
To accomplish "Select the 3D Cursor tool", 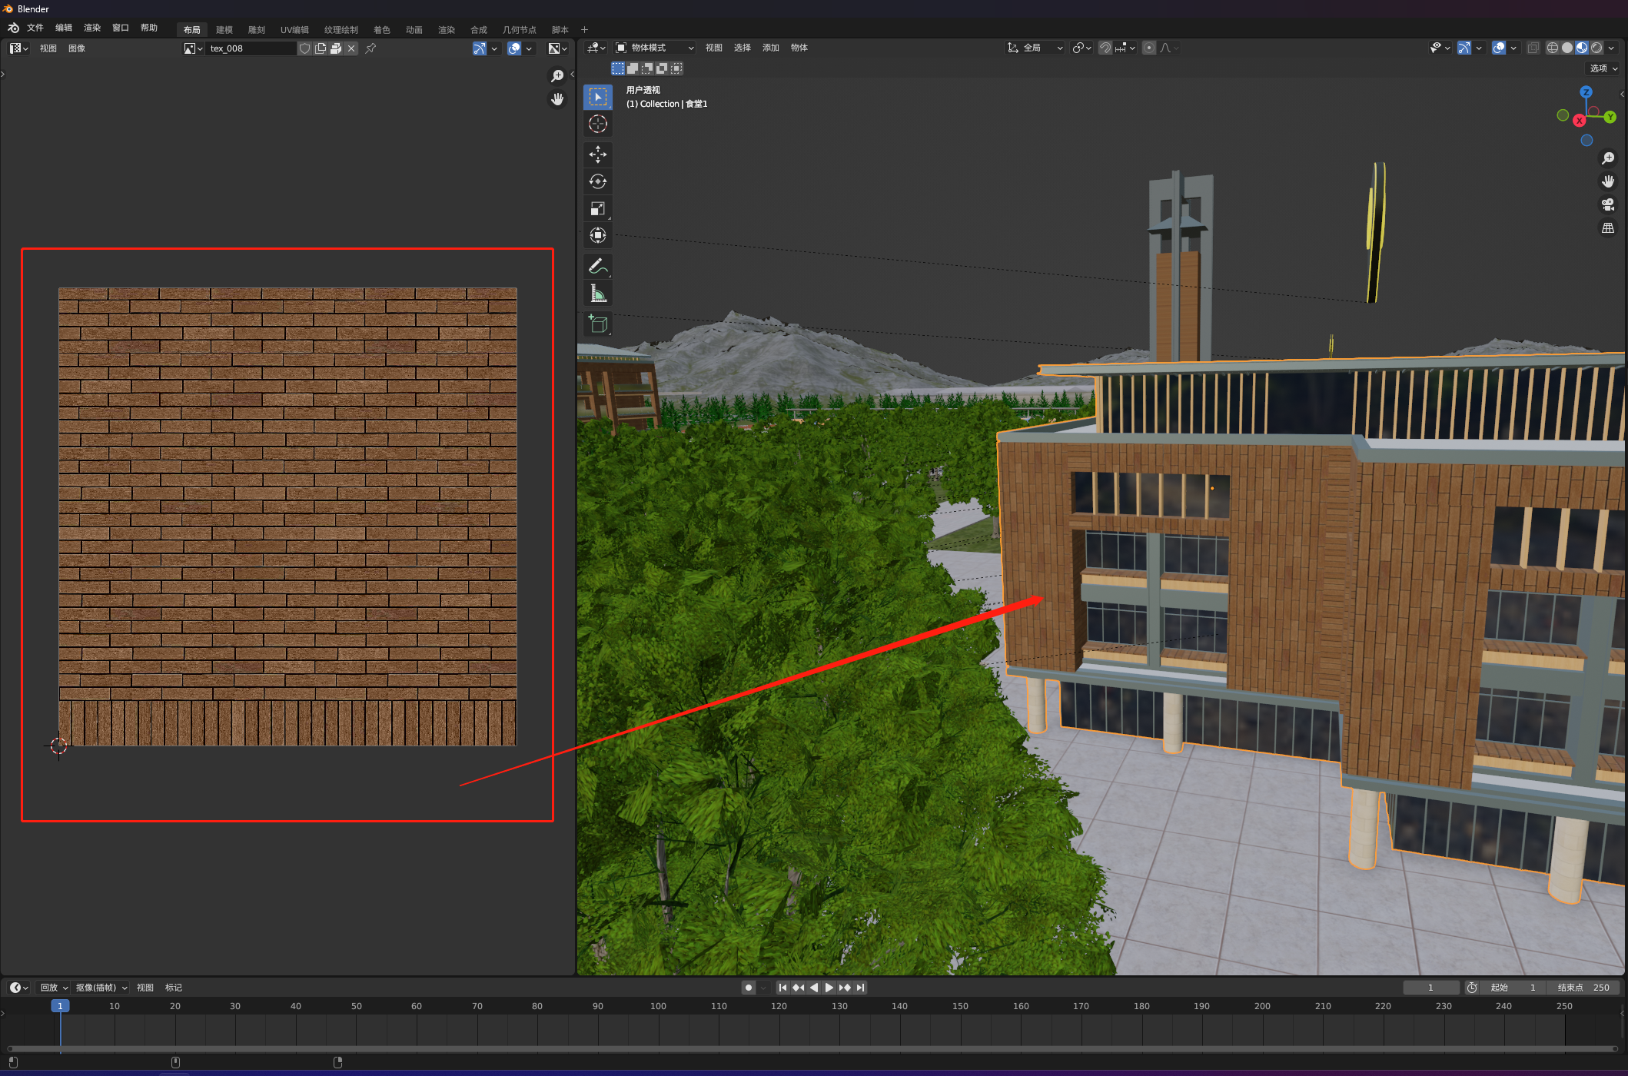I will click(x=597, y=124).
